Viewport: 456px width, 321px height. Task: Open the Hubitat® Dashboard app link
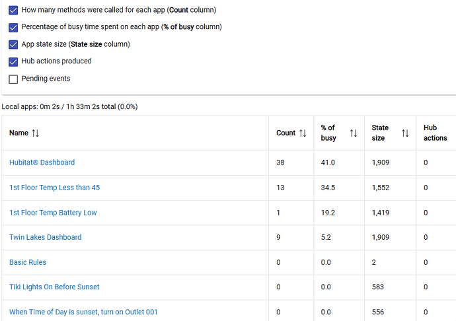coord(42,162)
